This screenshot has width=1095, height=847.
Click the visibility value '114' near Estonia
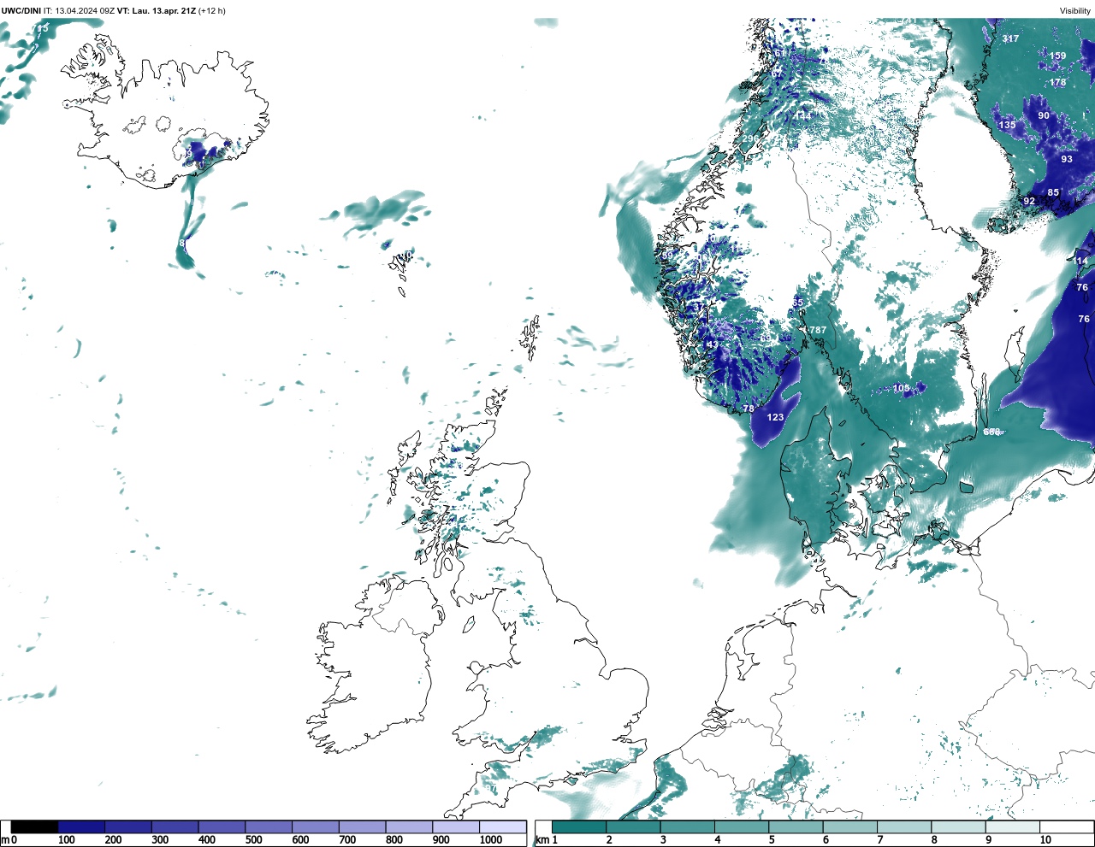click(x=1081, y=261)
